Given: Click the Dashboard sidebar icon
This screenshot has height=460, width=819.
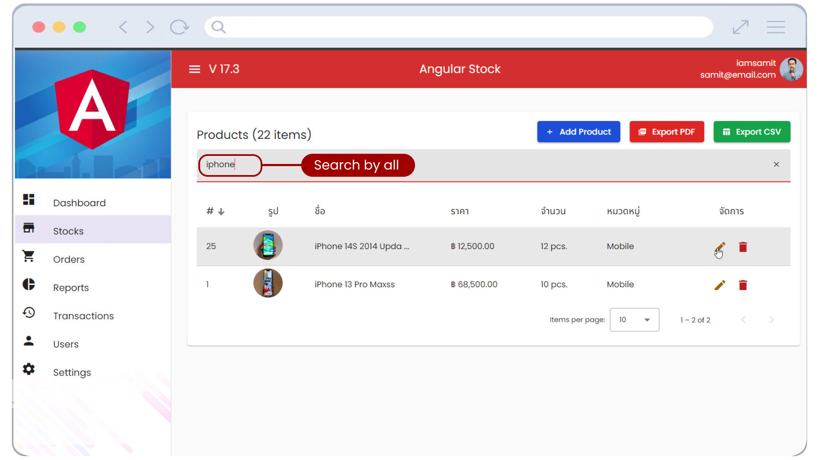Looking at the screenshot, I should click(x=29, y=199).
